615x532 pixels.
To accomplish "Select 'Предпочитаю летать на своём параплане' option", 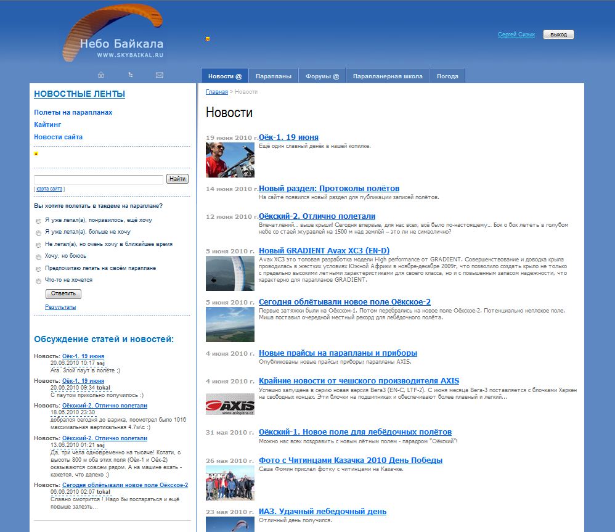I will point(39,269).
